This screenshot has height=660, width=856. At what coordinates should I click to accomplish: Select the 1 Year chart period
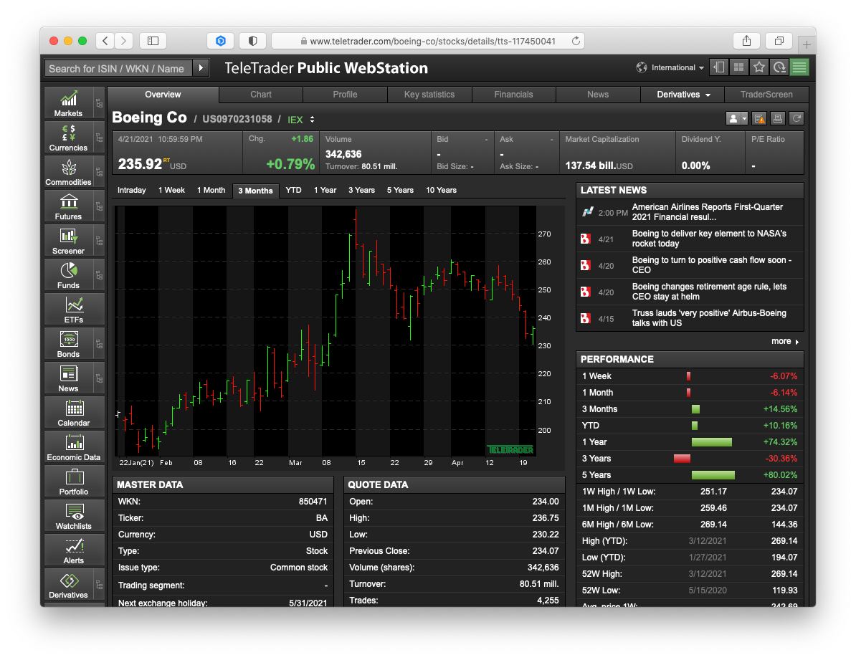[x=325, y=190]
